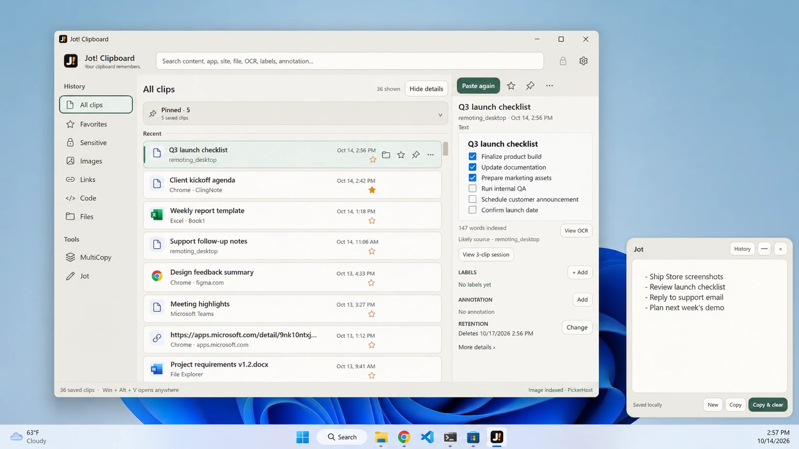
Task: Click the clip list scrollbar thumb
Action: [x=445, y=149]
